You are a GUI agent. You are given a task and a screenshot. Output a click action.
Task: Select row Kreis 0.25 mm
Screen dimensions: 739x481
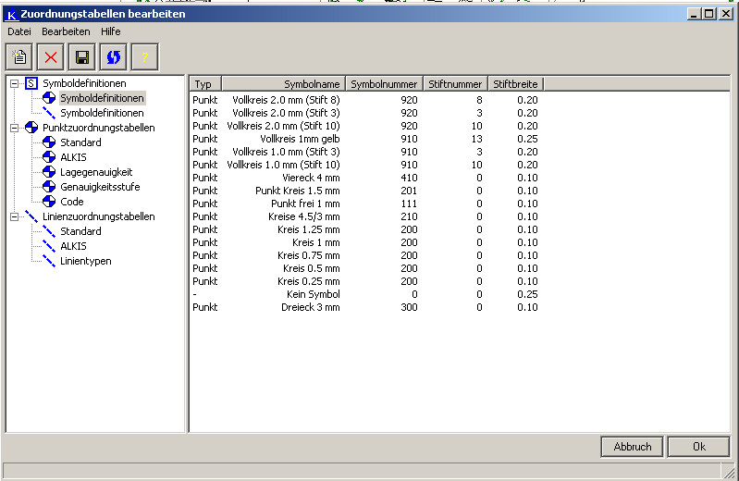pos(365,281)
